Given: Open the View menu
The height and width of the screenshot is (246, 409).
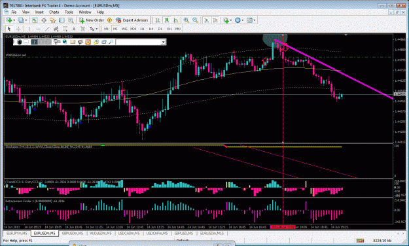Looking at the screenshot, I should [x=26, y=12].
